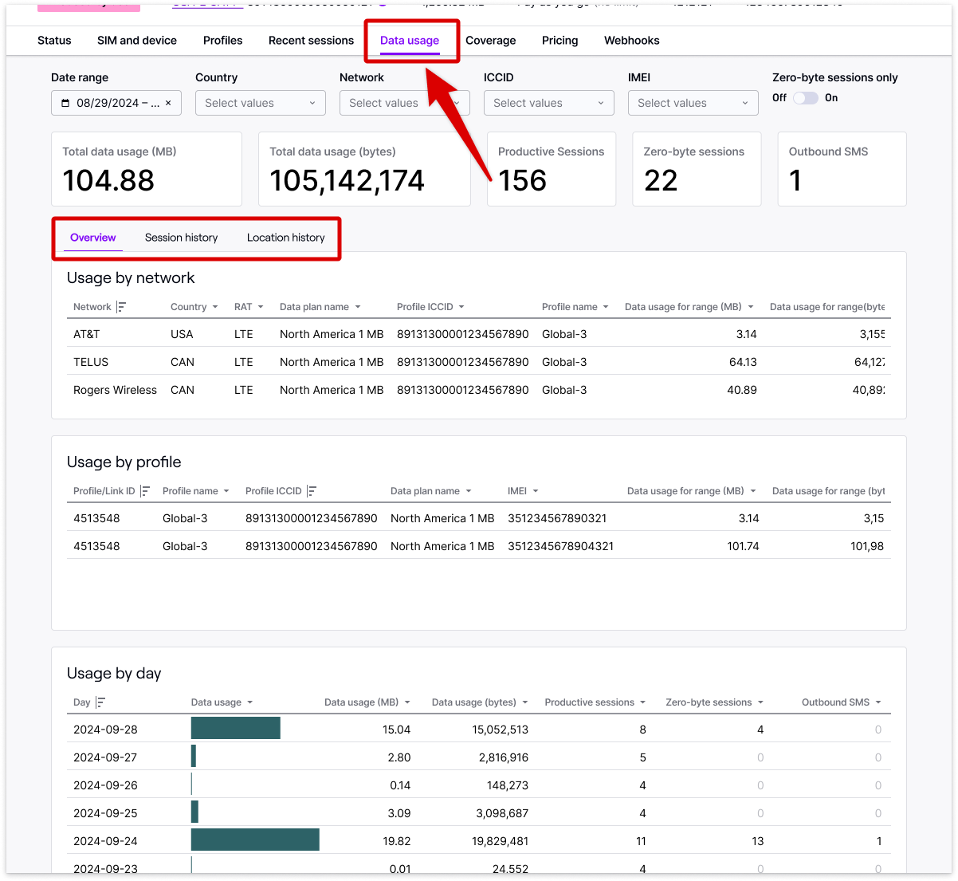Sort the Productive sessions column
This screenshot has height=881, width=958.
tap(644, 702)
